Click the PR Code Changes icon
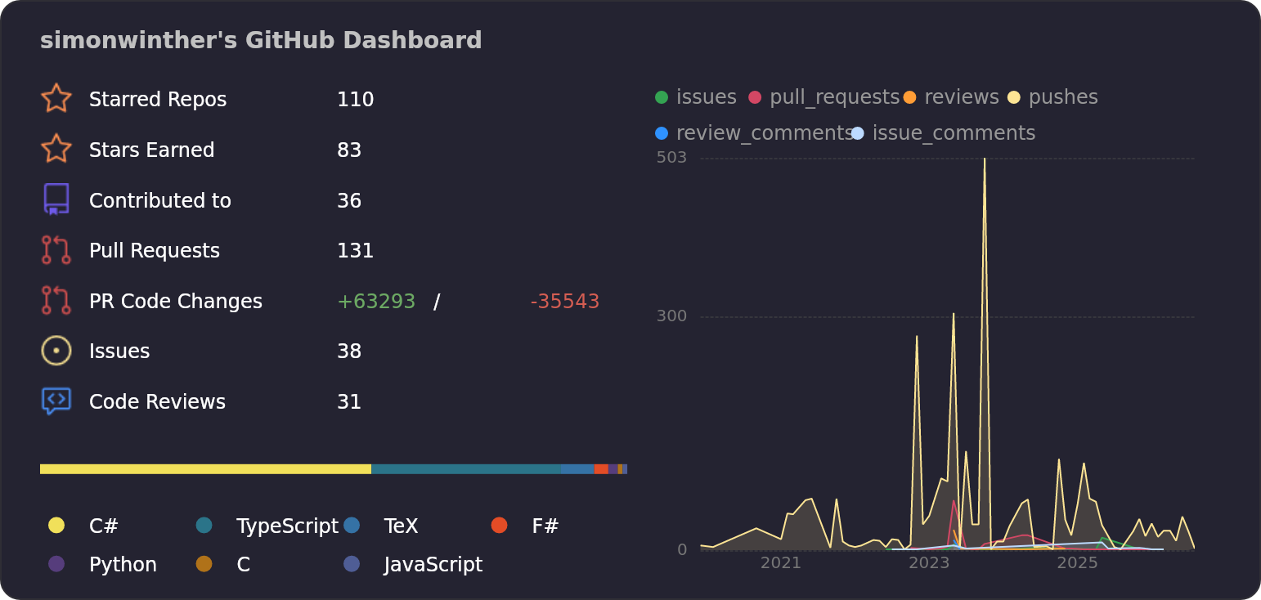This screenshot has width=1261, height=600. pos(56,300)
